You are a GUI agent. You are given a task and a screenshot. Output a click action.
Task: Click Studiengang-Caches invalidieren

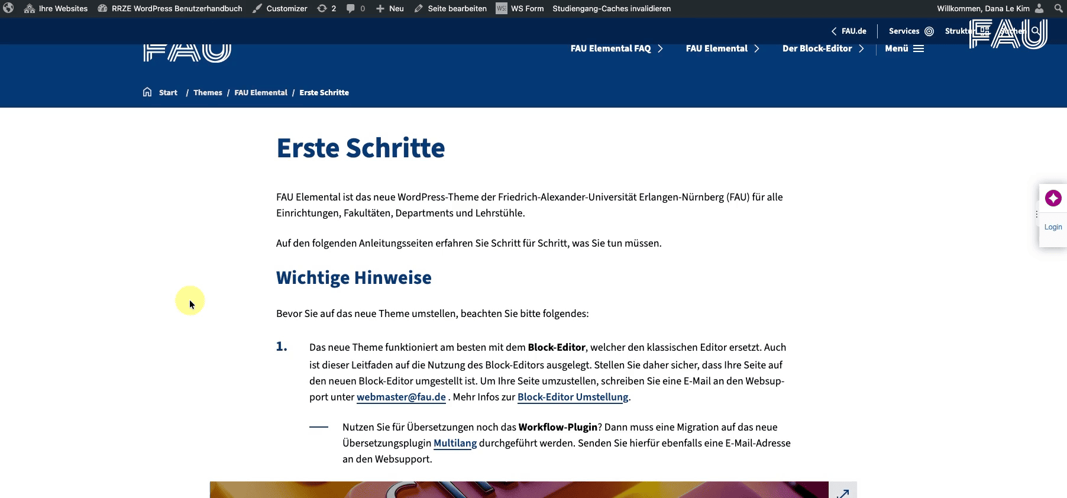click(x=612, y=8)
